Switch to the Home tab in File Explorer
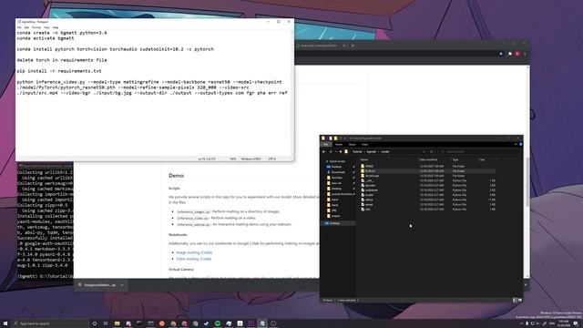Viewport: 583px width, 328px height. (x=339, y=144)
